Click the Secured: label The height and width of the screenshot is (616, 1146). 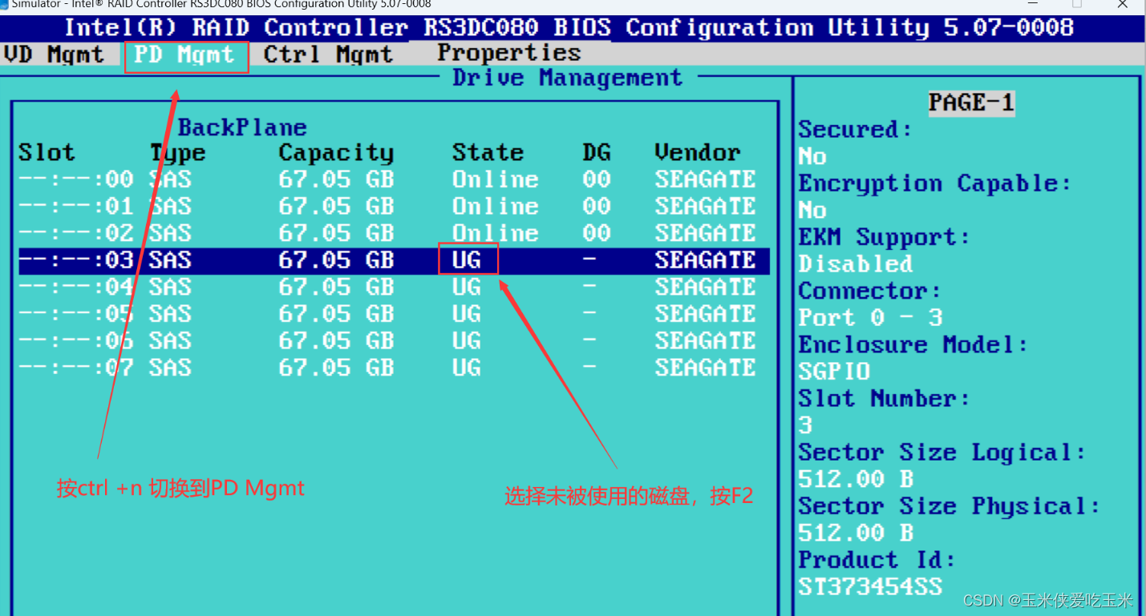pos(855,130)
